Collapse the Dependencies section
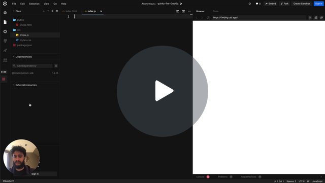This screenshot has height=183, width=325. [13, 57]
